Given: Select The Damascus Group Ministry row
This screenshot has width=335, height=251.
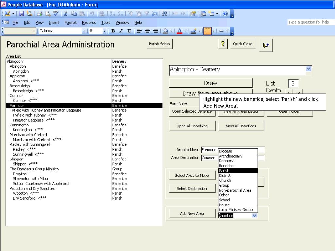Looking at the screenshot, I should [x=84, y=169].
